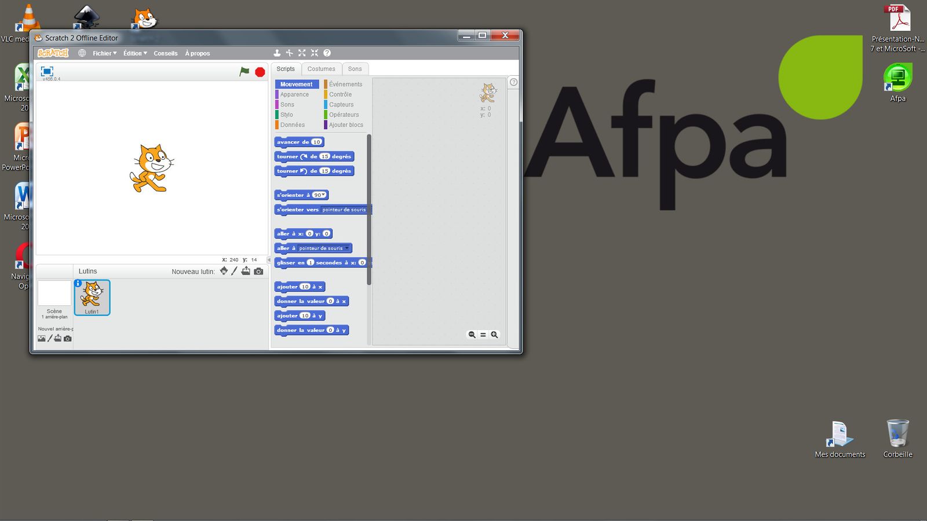927x521 pixels.
Task: Select the Lutin1 sprite thumbnail
Action: click(x=92, y=297)
